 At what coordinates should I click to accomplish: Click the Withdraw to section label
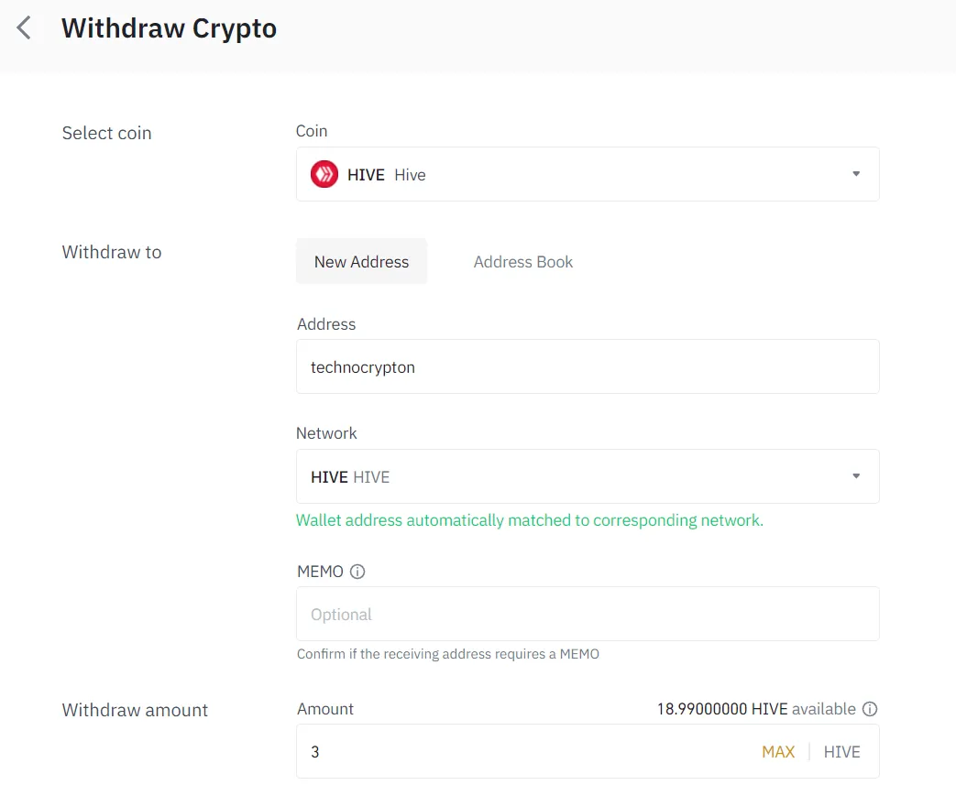[112, 252]
